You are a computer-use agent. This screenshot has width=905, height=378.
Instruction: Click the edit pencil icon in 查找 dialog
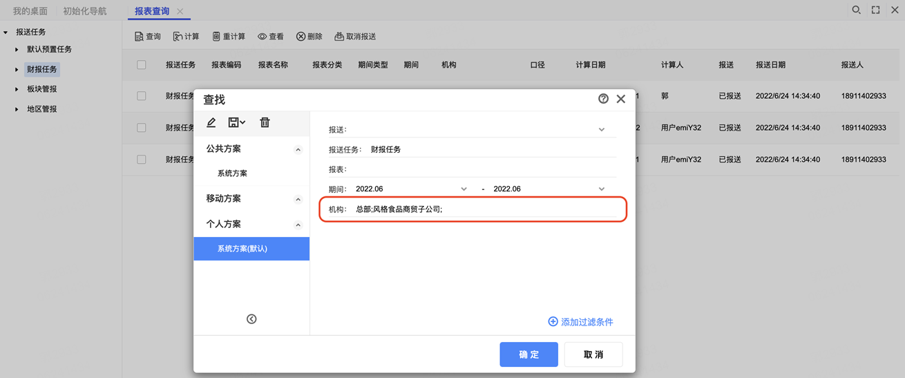(211, 122)
